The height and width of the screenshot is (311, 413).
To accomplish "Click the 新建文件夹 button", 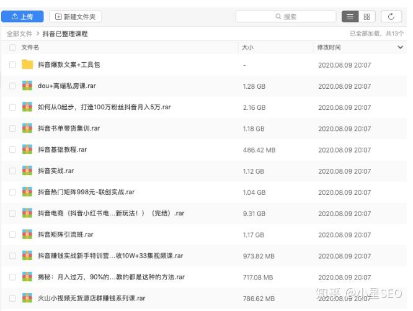I will click(75, 17).
